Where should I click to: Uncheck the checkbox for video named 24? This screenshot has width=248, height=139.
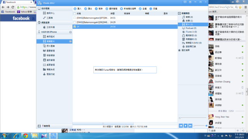pyautogui.click(x=75, y=27)
